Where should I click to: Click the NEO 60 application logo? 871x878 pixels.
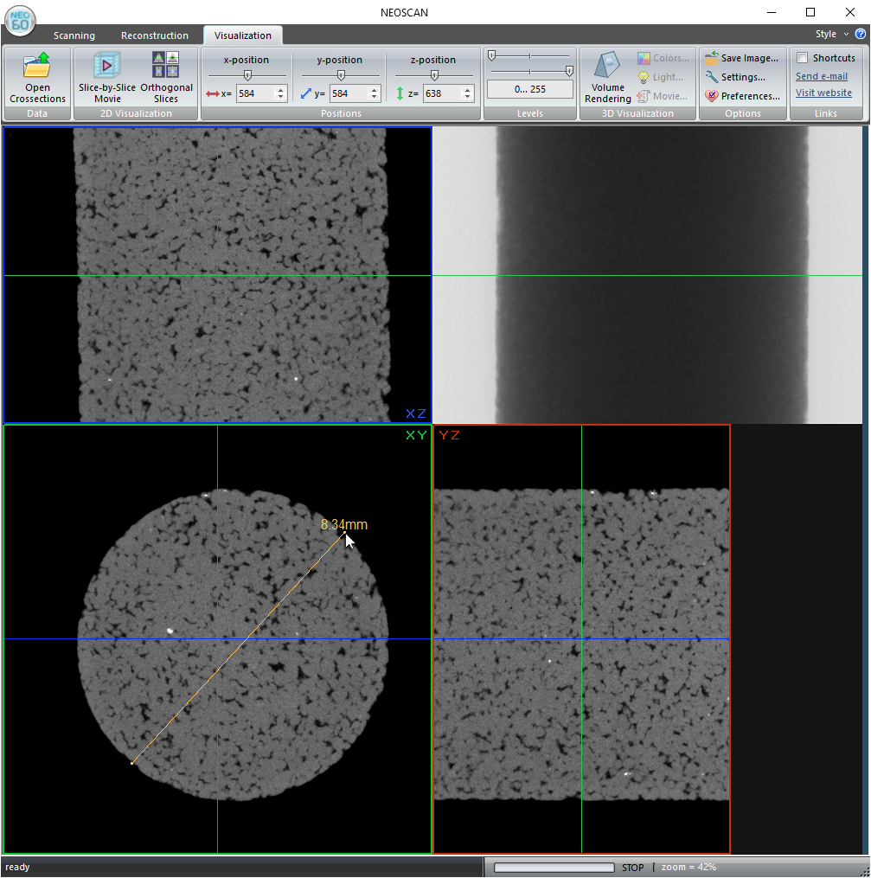click(x=19, y=21)
